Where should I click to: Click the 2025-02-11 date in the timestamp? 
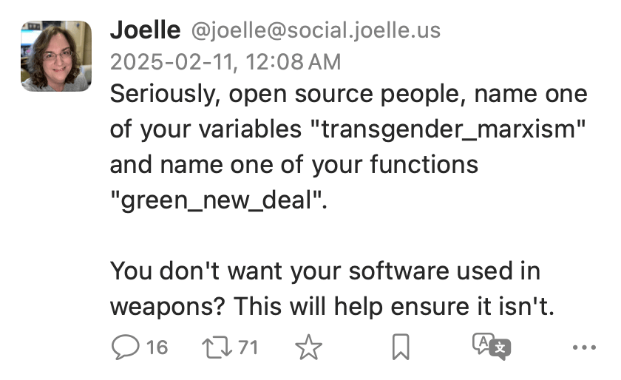point(169,62)
